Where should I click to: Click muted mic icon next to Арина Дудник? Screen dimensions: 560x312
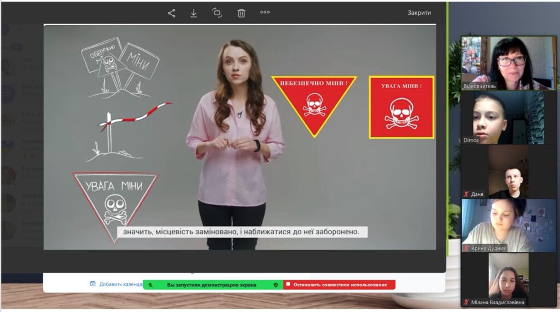[466, 248]
